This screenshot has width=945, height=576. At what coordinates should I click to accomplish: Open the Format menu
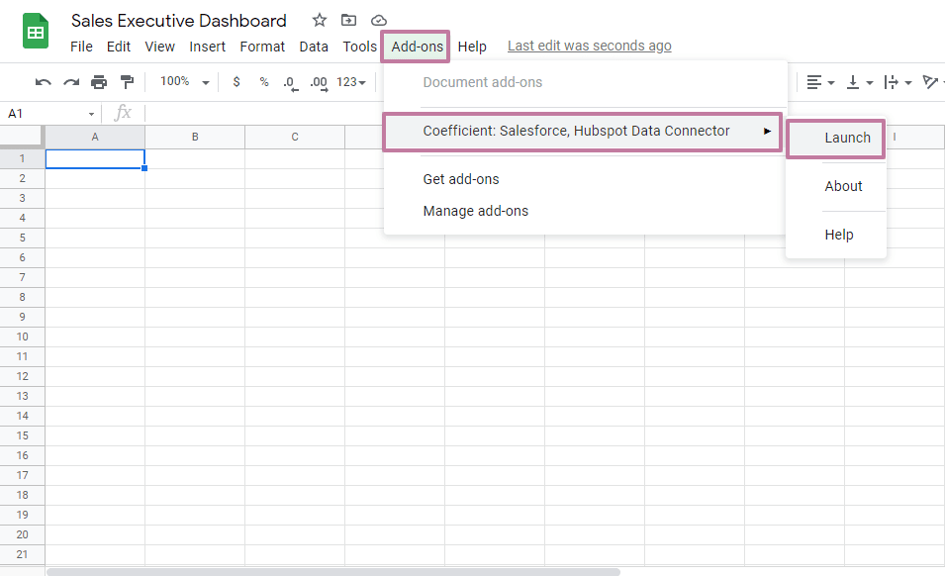[262, 47]
